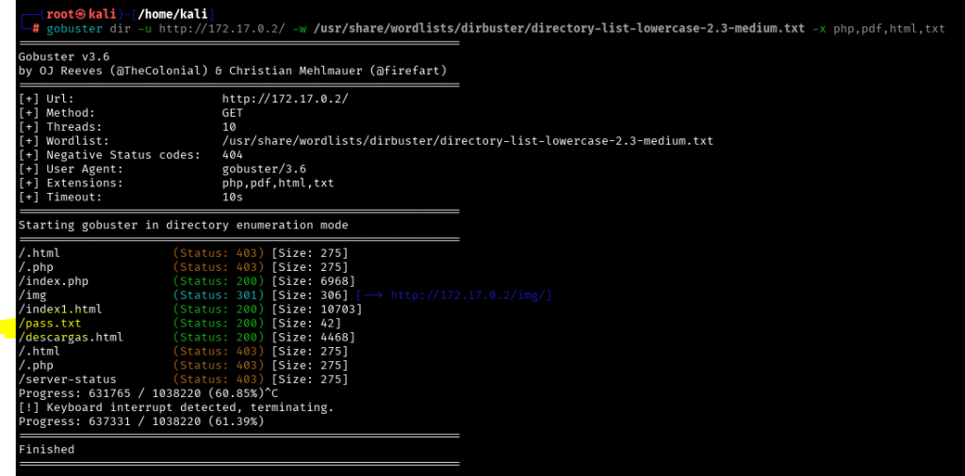This screenshot has height=476, width=965.
Task: Click the /index1.html result path
Action: click(60, 309)
